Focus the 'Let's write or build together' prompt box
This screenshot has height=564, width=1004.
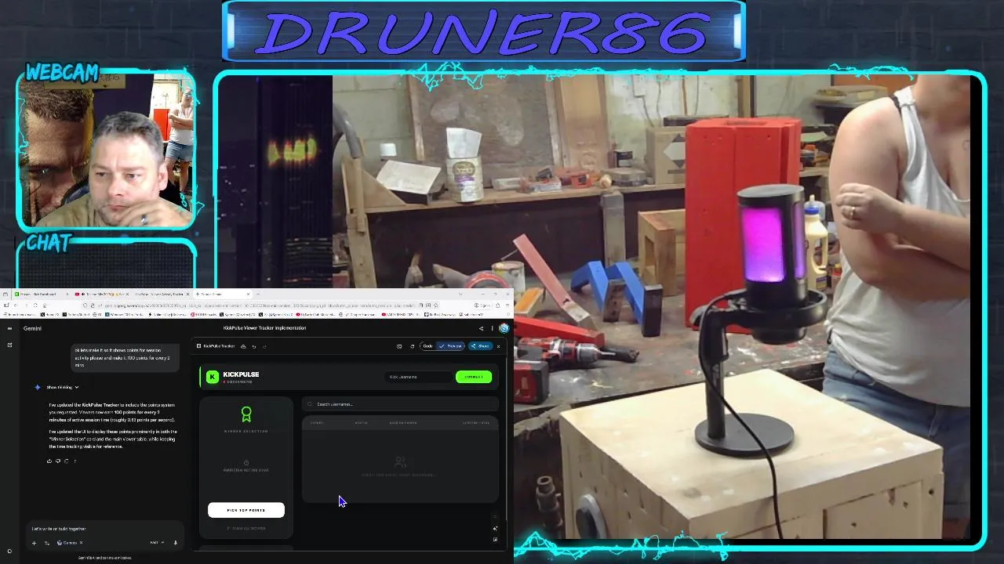[x=106, y=529]
